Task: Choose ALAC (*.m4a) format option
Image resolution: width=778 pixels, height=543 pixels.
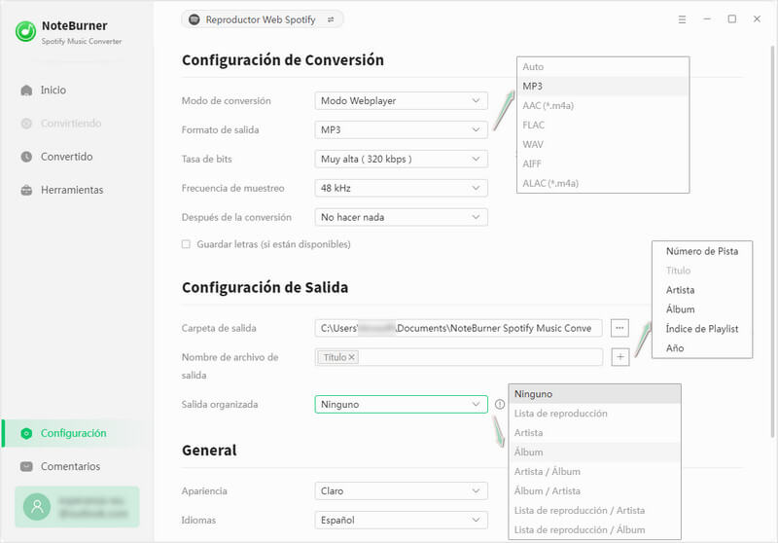Action: [x=603, y=183]
